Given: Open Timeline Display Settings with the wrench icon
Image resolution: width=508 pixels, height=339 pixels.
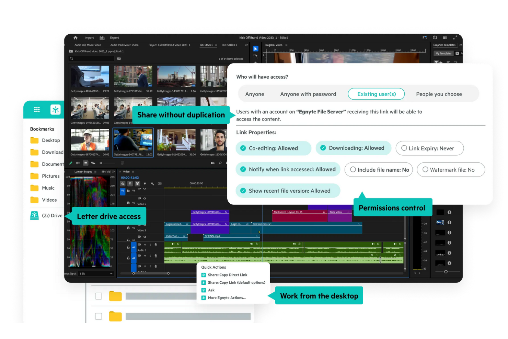Looking at the screenshot, I should click(153, 184).
